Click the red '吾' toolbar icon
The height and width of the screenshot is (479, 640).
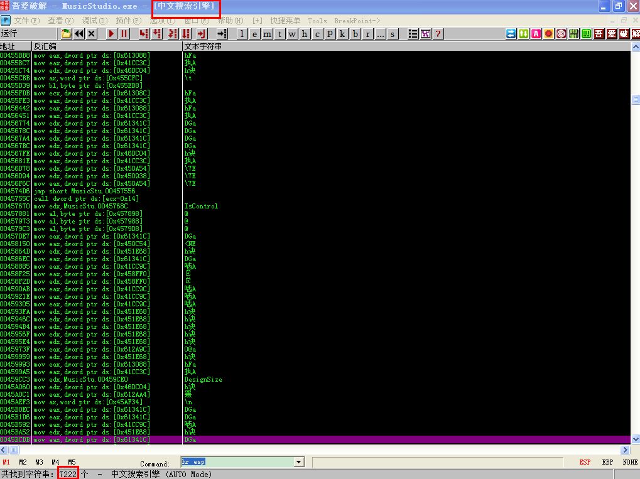[599, 34]
